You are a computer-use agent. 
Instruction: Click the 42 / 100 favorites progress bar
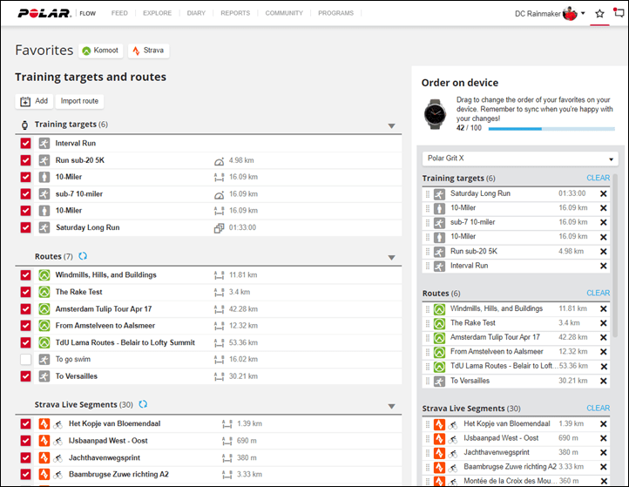point(551,129)
